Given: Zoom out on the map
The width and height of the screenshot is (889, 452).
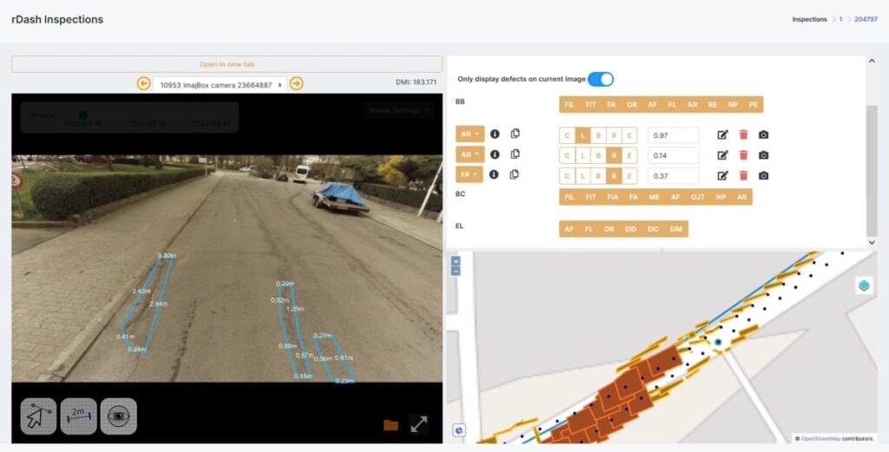Looking at the screenshot, I should [x=455, y=271].
